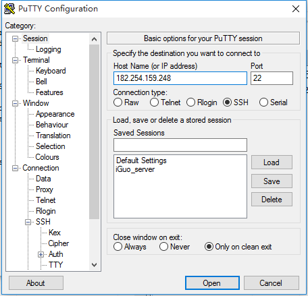Collapse the Session tree node
The image size is (308, 296).
point(15,38)
